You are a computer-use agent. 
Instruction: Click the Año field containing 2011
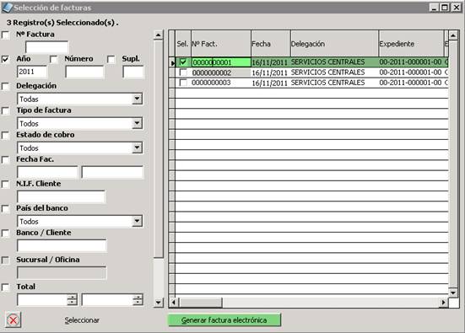pos(32,72)
